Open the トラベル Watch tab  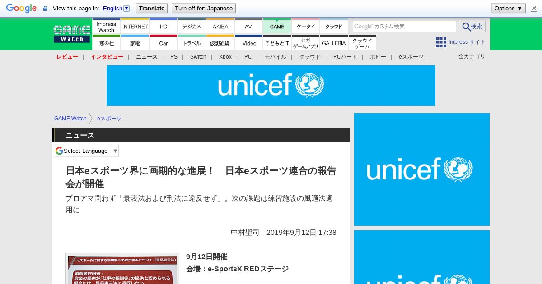[192, 43]
